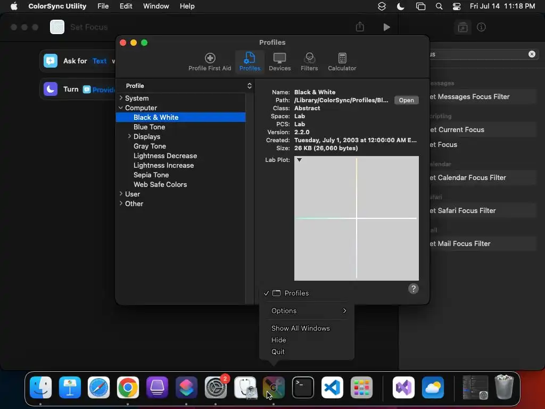Select the Web Safe Colors profile
This screenshot has width=545, height=409.
tap(160, 184)
